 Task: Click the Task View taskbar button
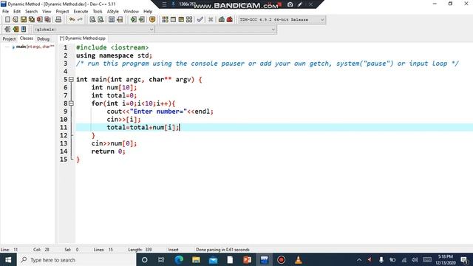[x=161, y=259]
